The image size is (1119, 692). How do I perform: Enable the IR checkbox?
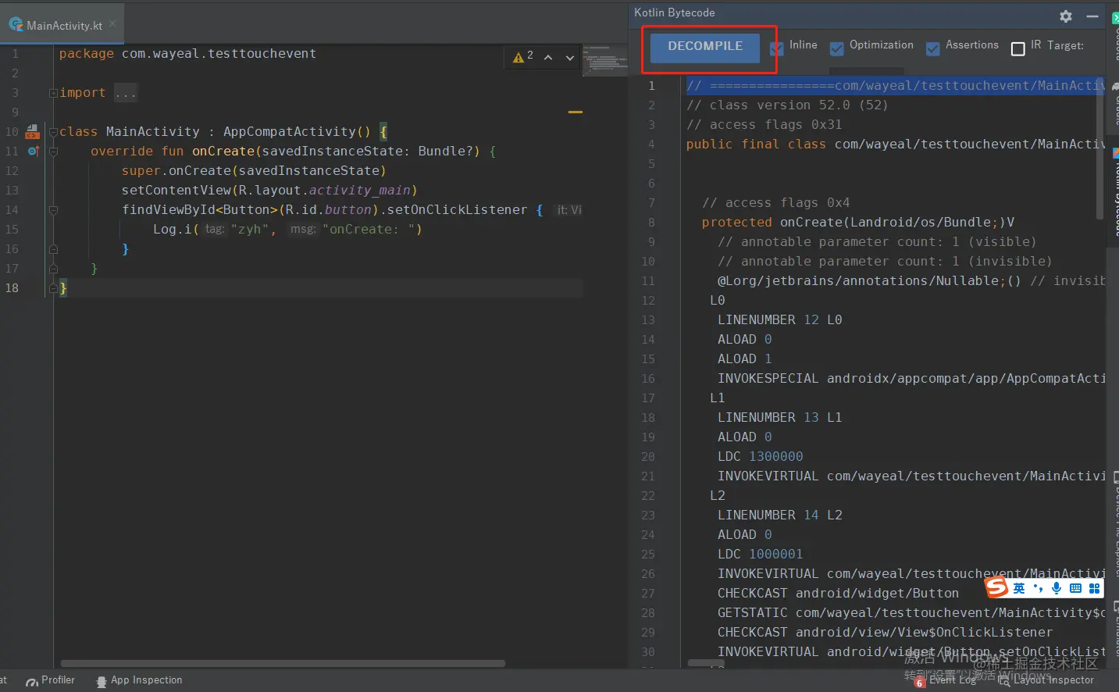click(x=1017, y=49)
